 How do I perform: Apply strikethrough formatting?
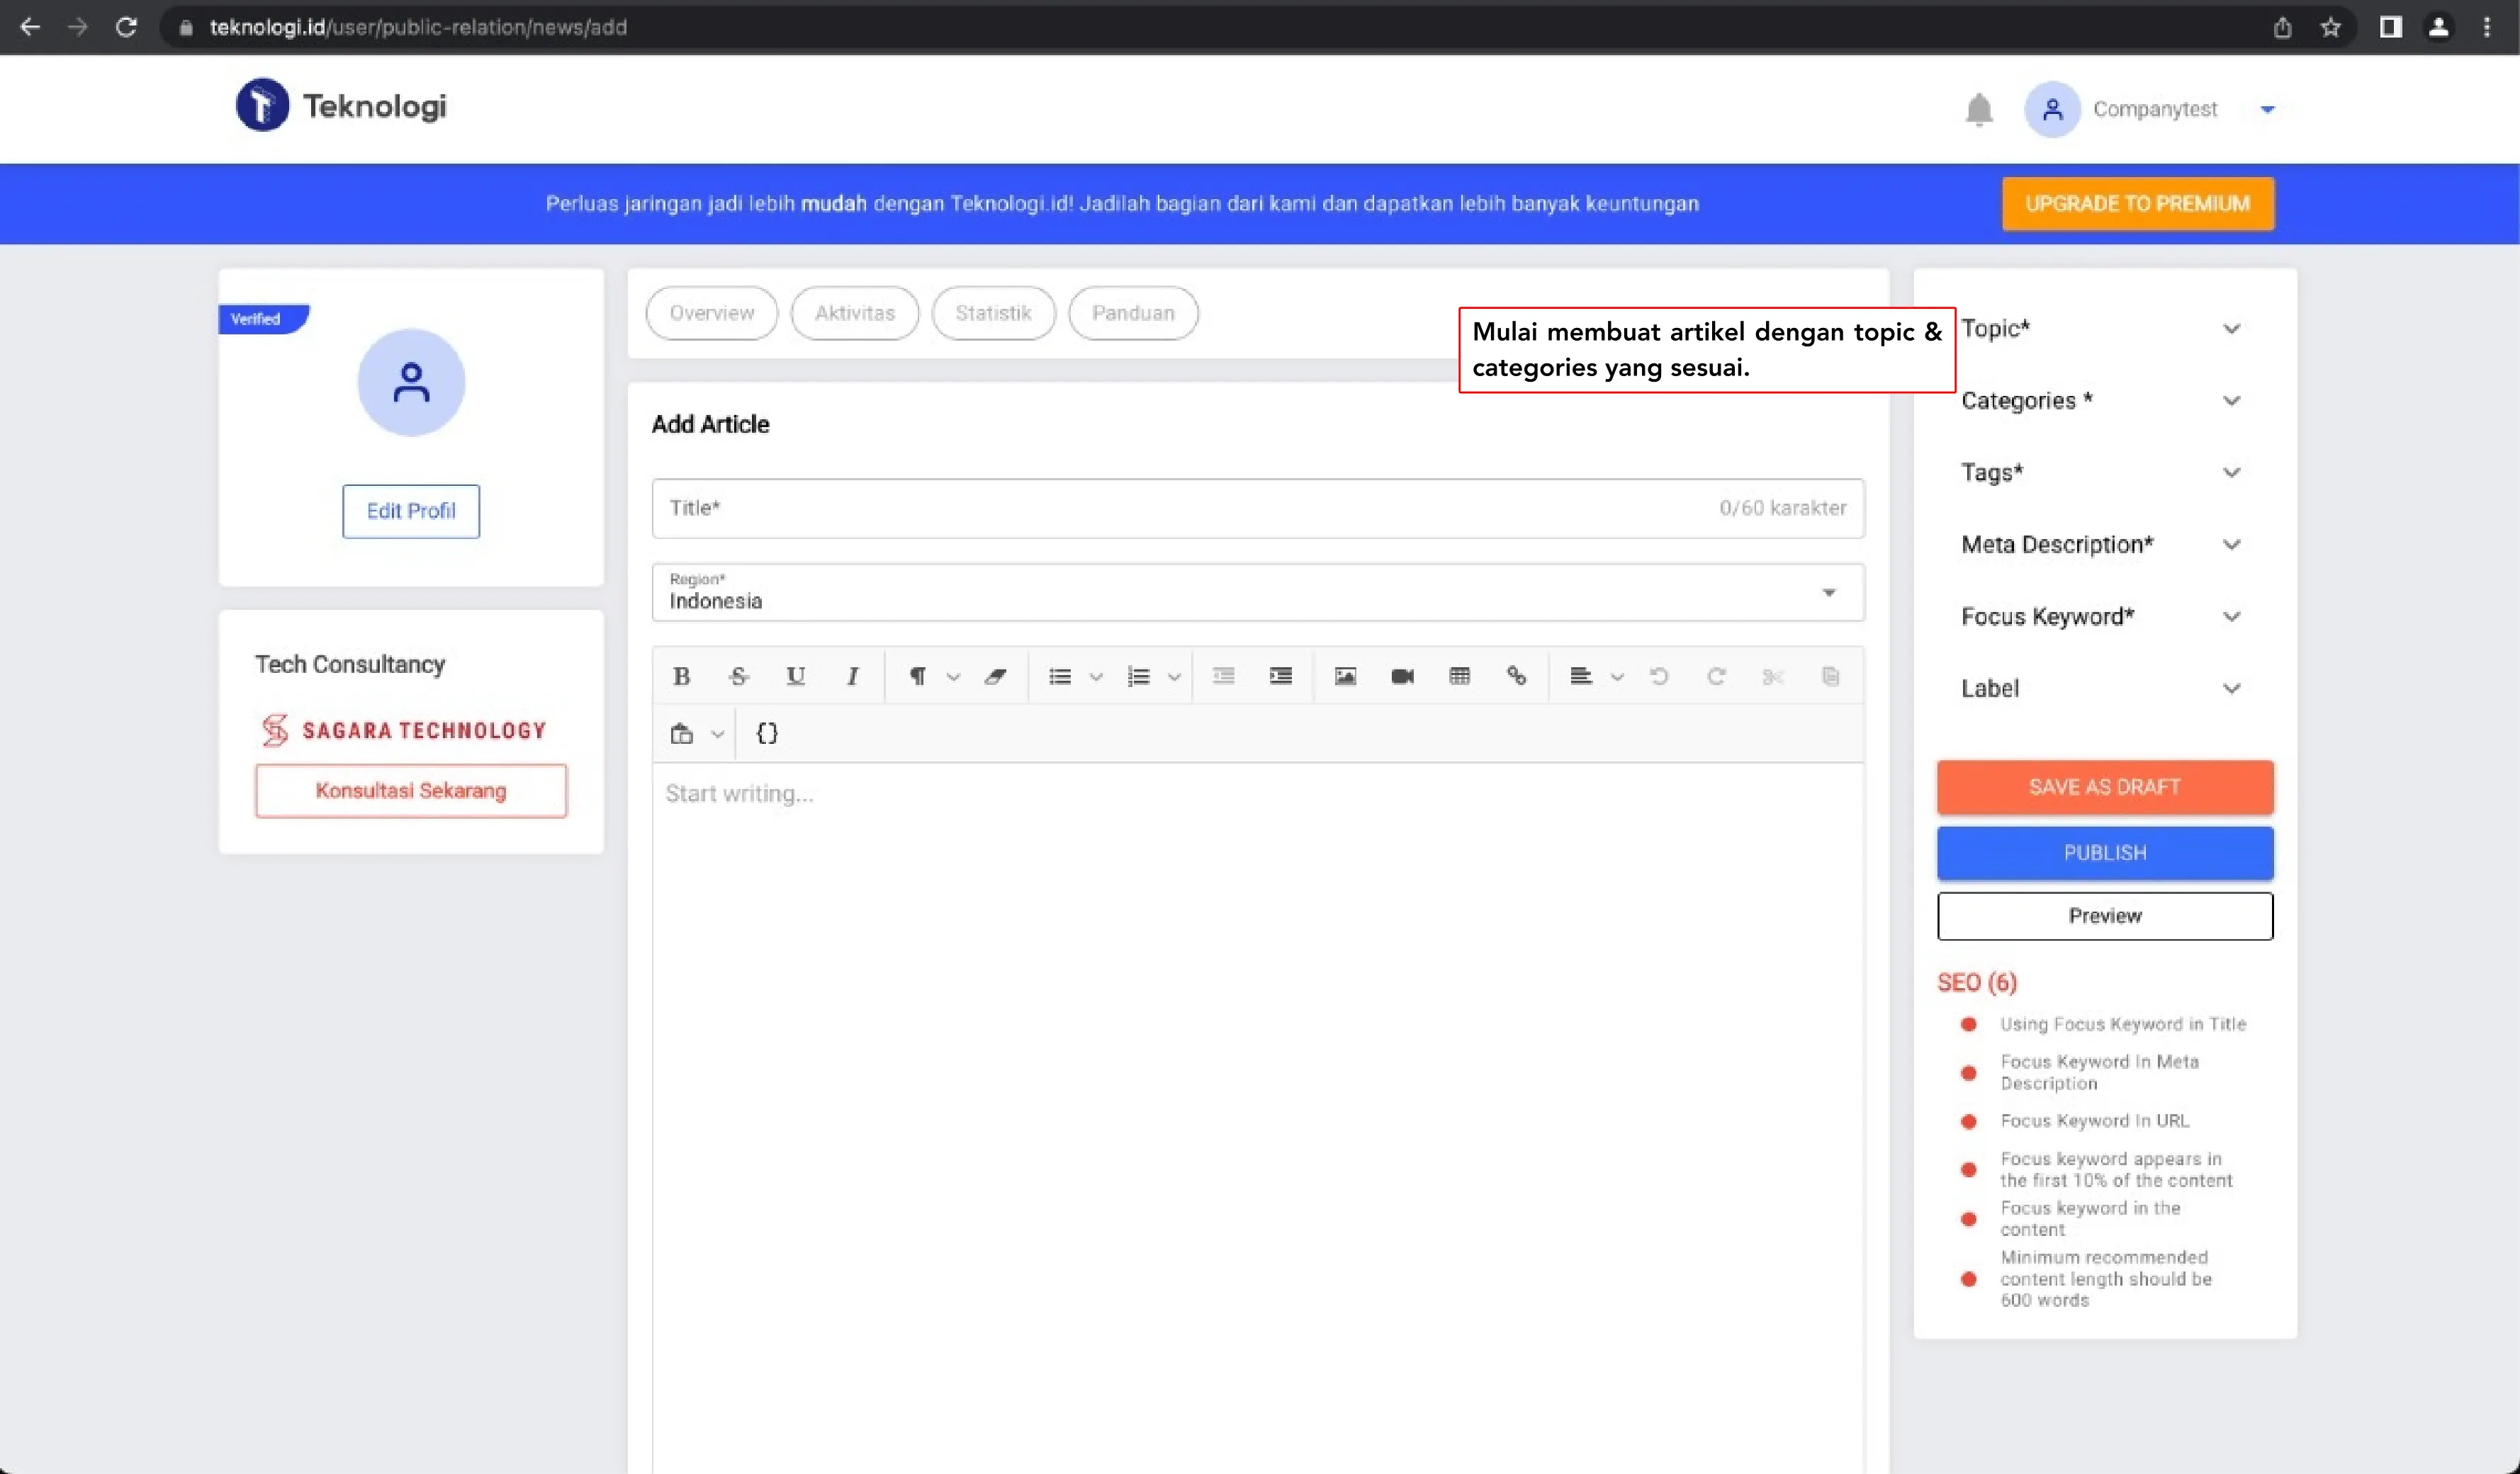[738, 676]
